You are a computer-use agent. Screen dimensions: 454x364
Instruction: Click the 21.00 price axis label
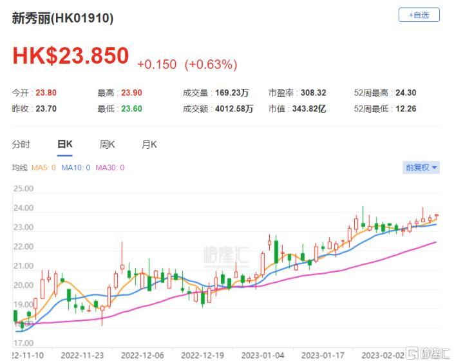pyautogui.click(x=23, y=266)
